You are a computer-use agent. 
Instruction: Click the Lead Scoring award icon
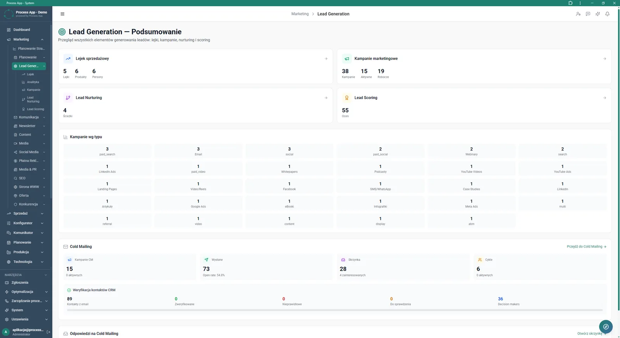347,98
